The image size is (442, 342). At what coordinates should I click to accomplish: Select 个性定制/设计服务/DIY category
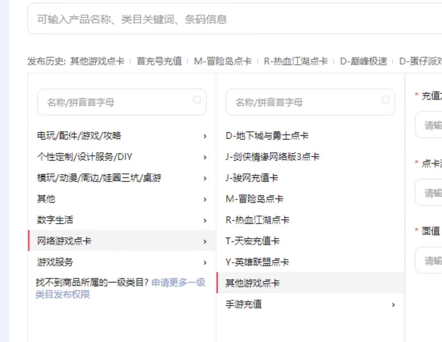tap(122, 157)
